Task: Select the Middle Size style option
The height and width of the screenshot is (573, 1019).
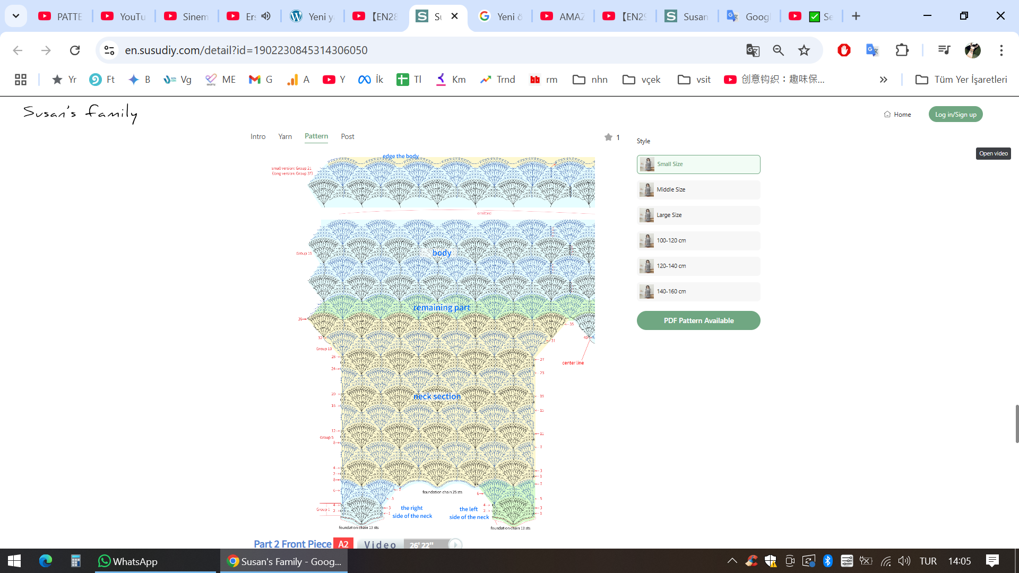Action: pos(698,190)
